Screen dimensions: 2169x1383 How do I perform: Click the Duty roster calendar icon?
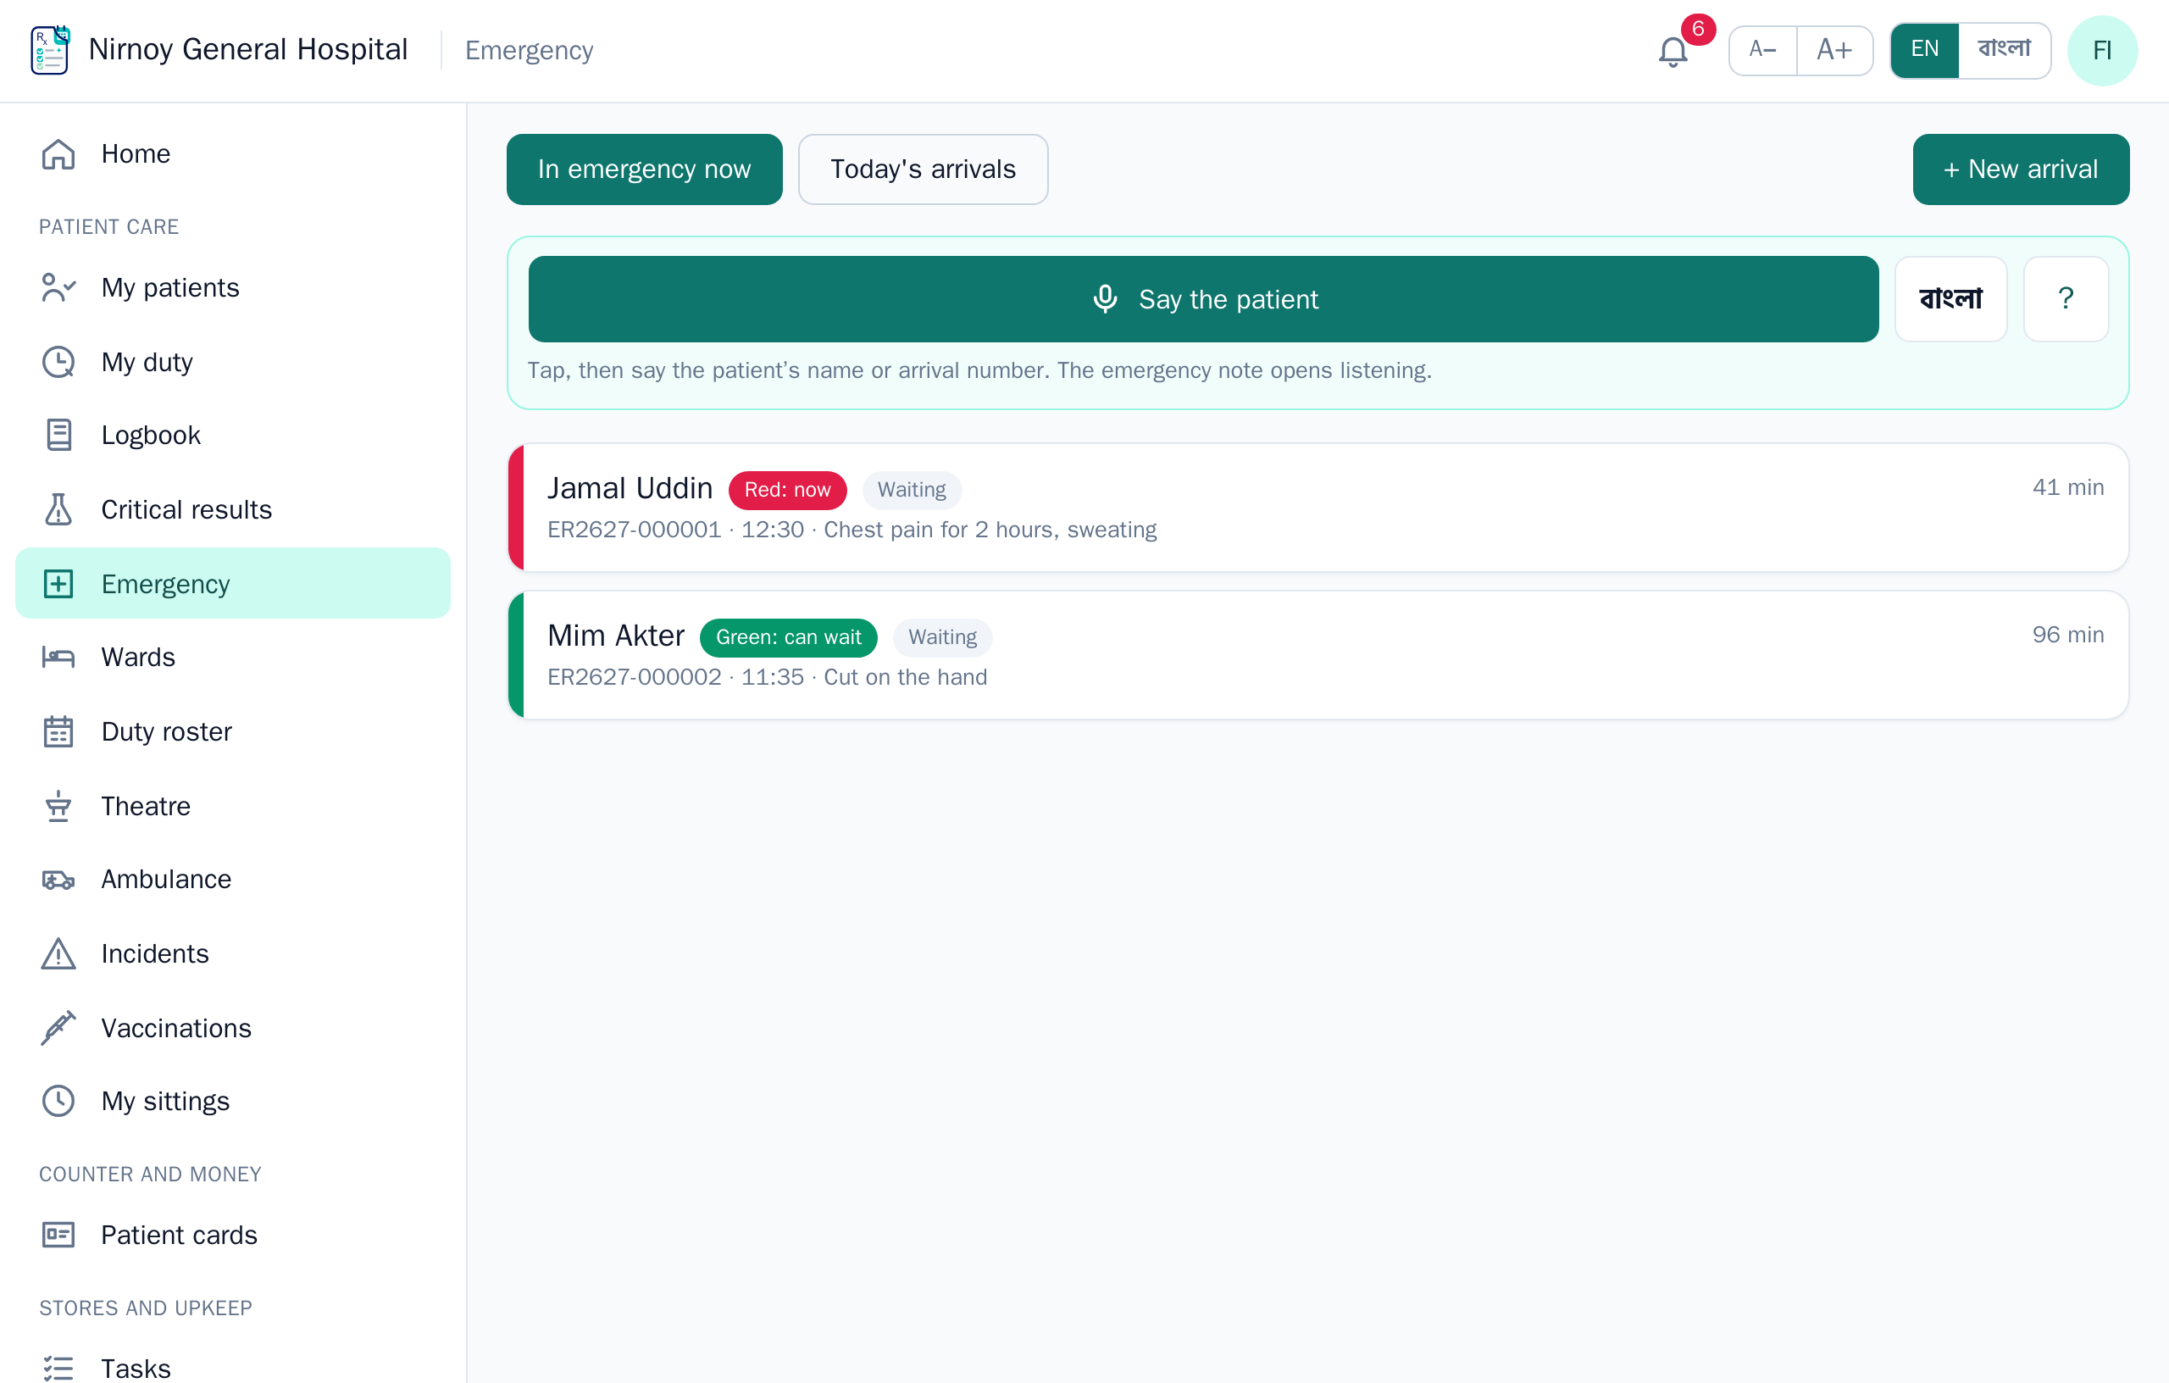click(58, 731)
